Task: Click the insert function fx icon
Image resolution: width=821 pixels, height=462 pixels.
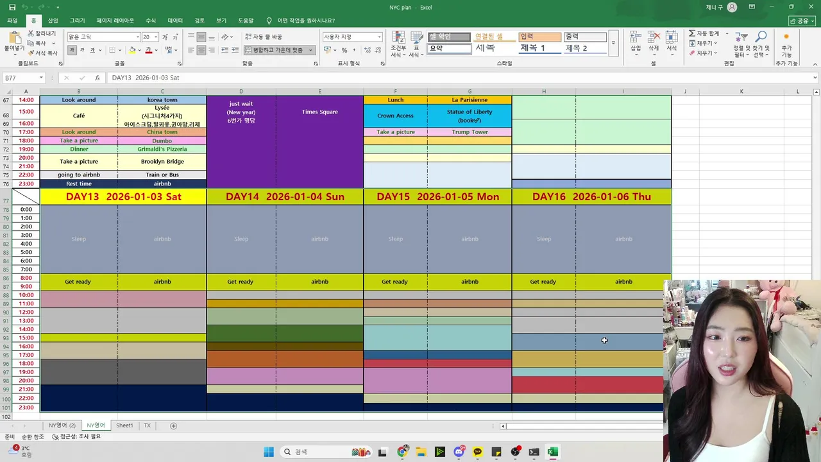Action: pos(97,78)
